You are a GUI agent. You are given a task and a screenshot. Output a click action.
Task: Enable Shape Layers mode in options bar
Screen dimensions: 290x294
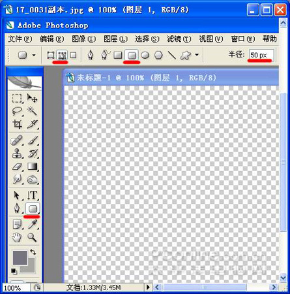click(51, 55)
